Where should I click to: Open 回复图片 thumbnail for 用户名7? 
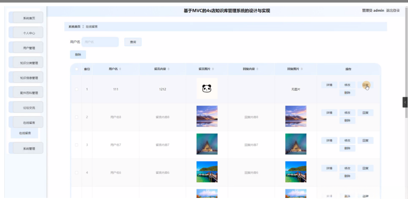pos(296,144)
